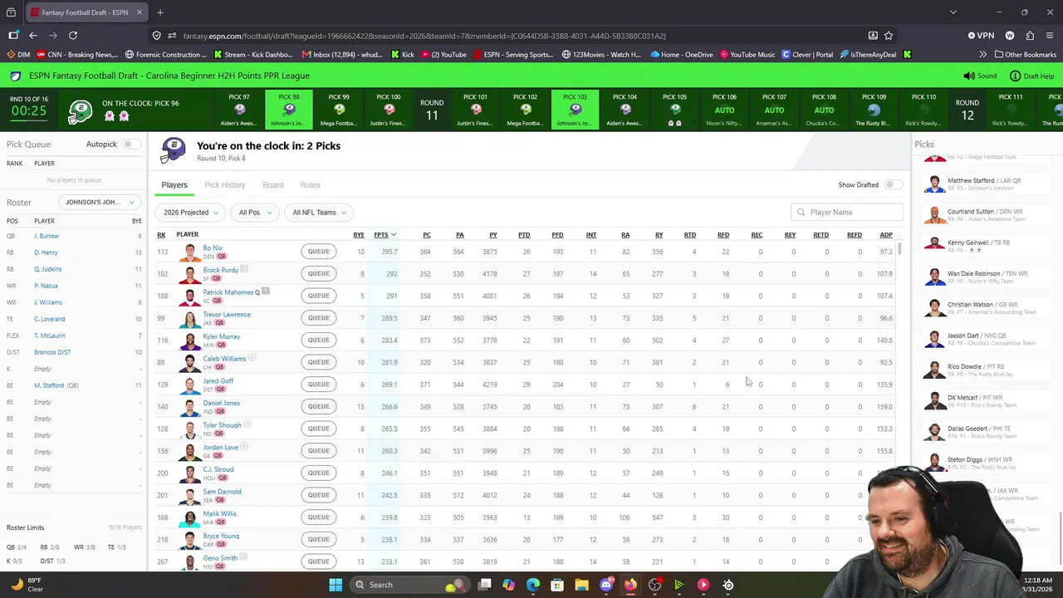Click the Sound speaker icon

[968, 76]
